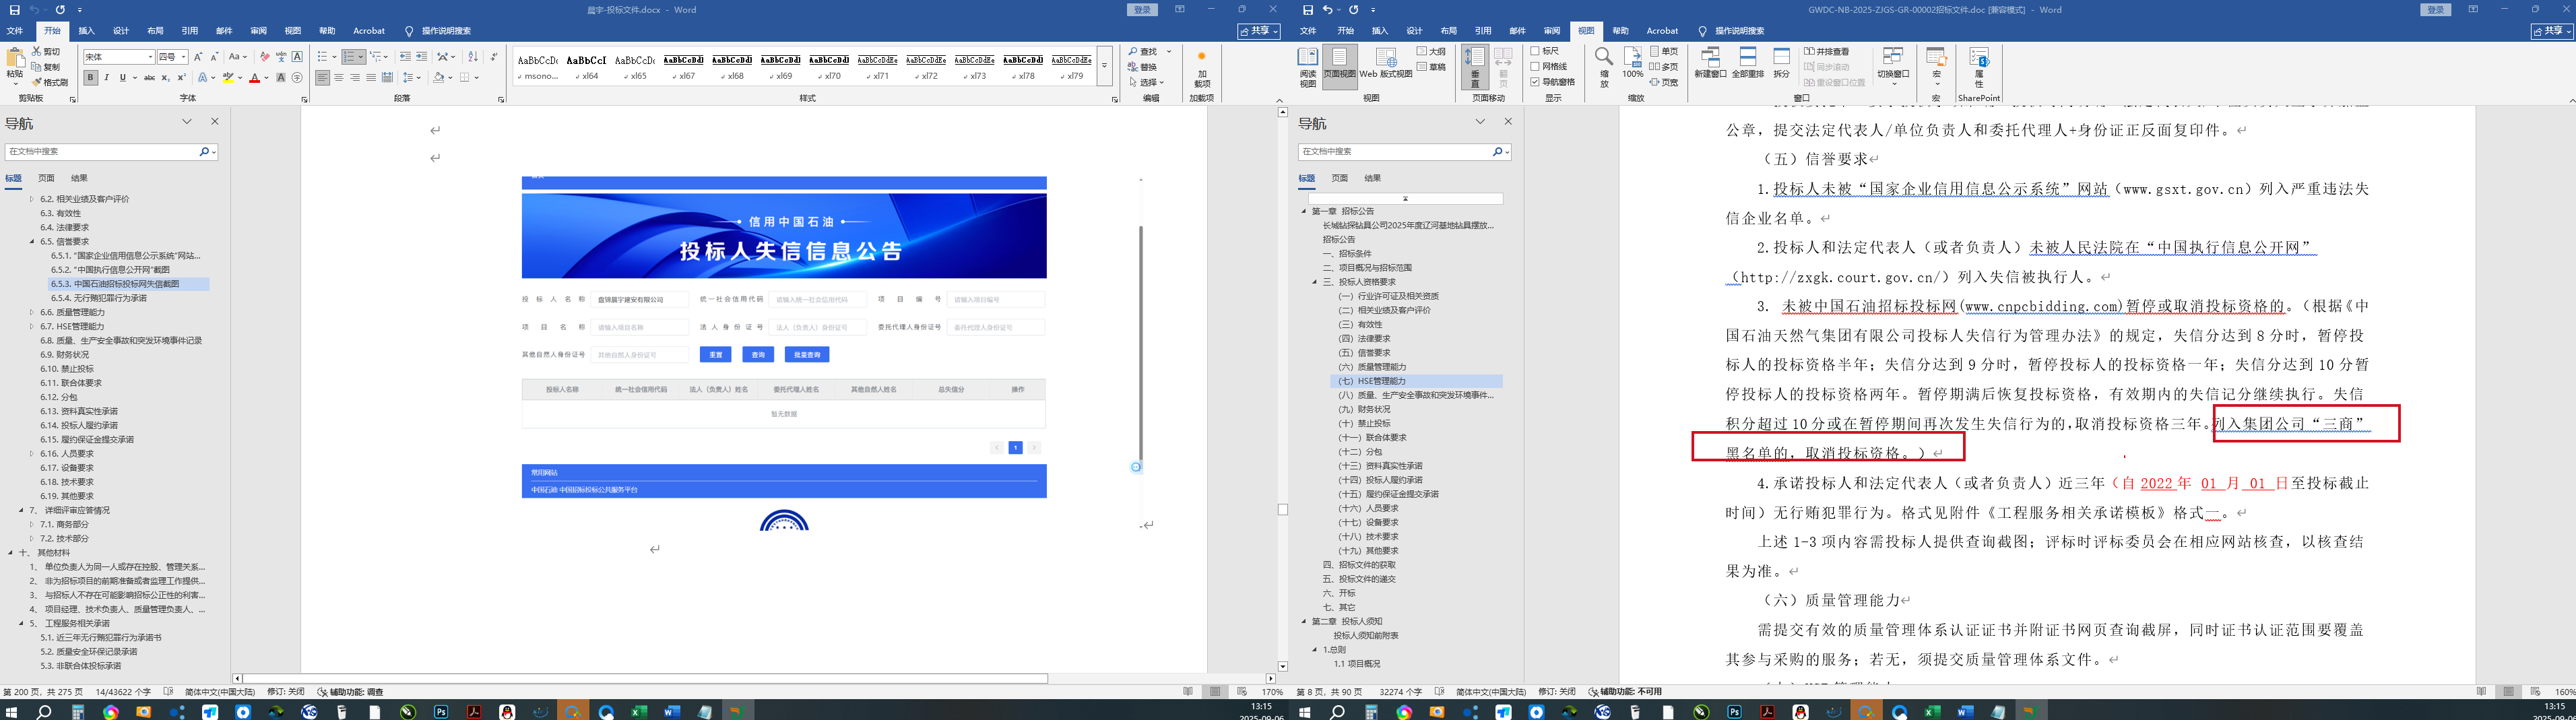Open the File tab in right Word window
Screen dimensions: 2576x720
pos(1308,31)
